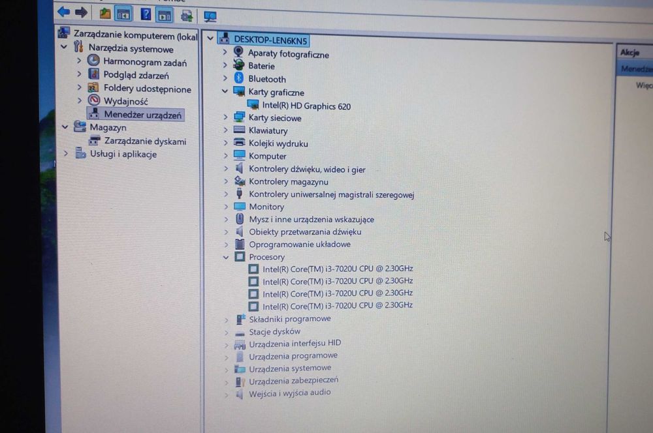Image resolution: width=653 pixels, height=433 pixels.
Task: Collapse the Narzędzia systemowe node
Action: (64, 46)
